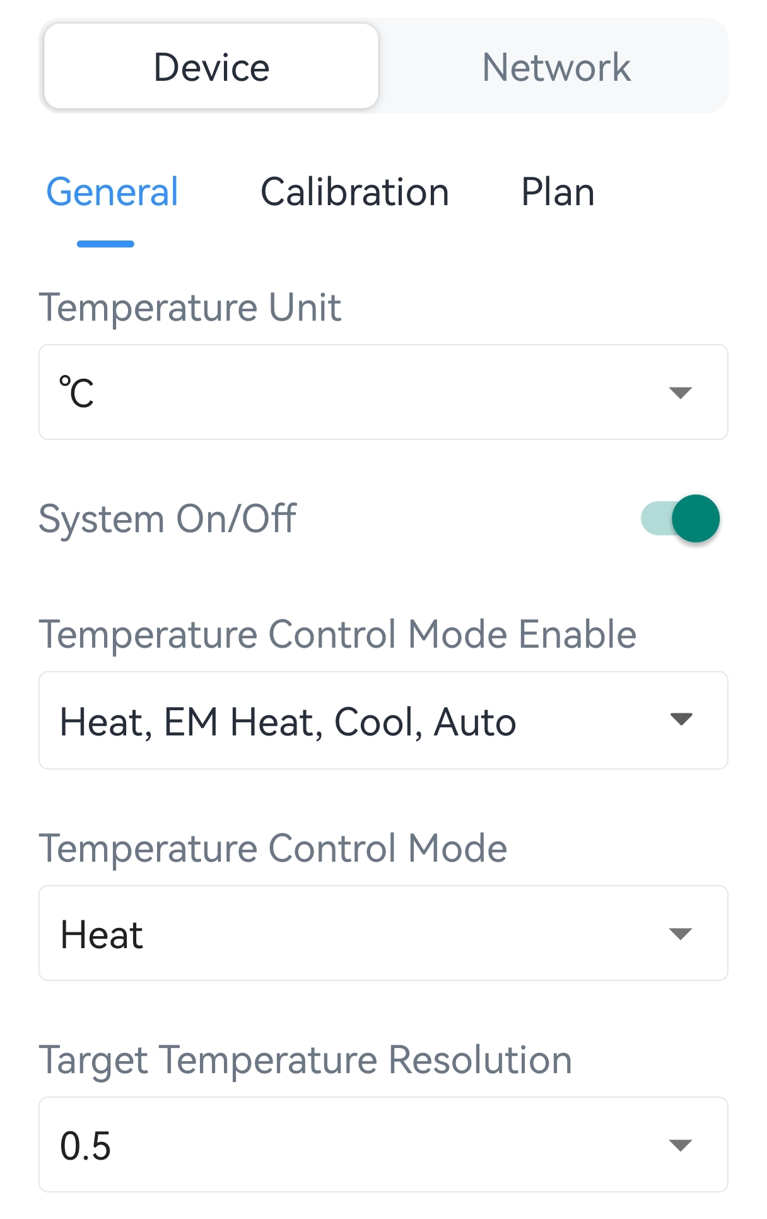Toggle the System On/Off switch
Image resolution: width=767 pixels, height=1219 pixels.
[681, 518]
